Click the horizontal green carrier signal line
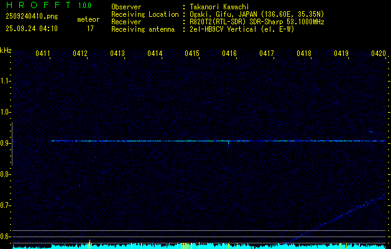 click(218, 141)
